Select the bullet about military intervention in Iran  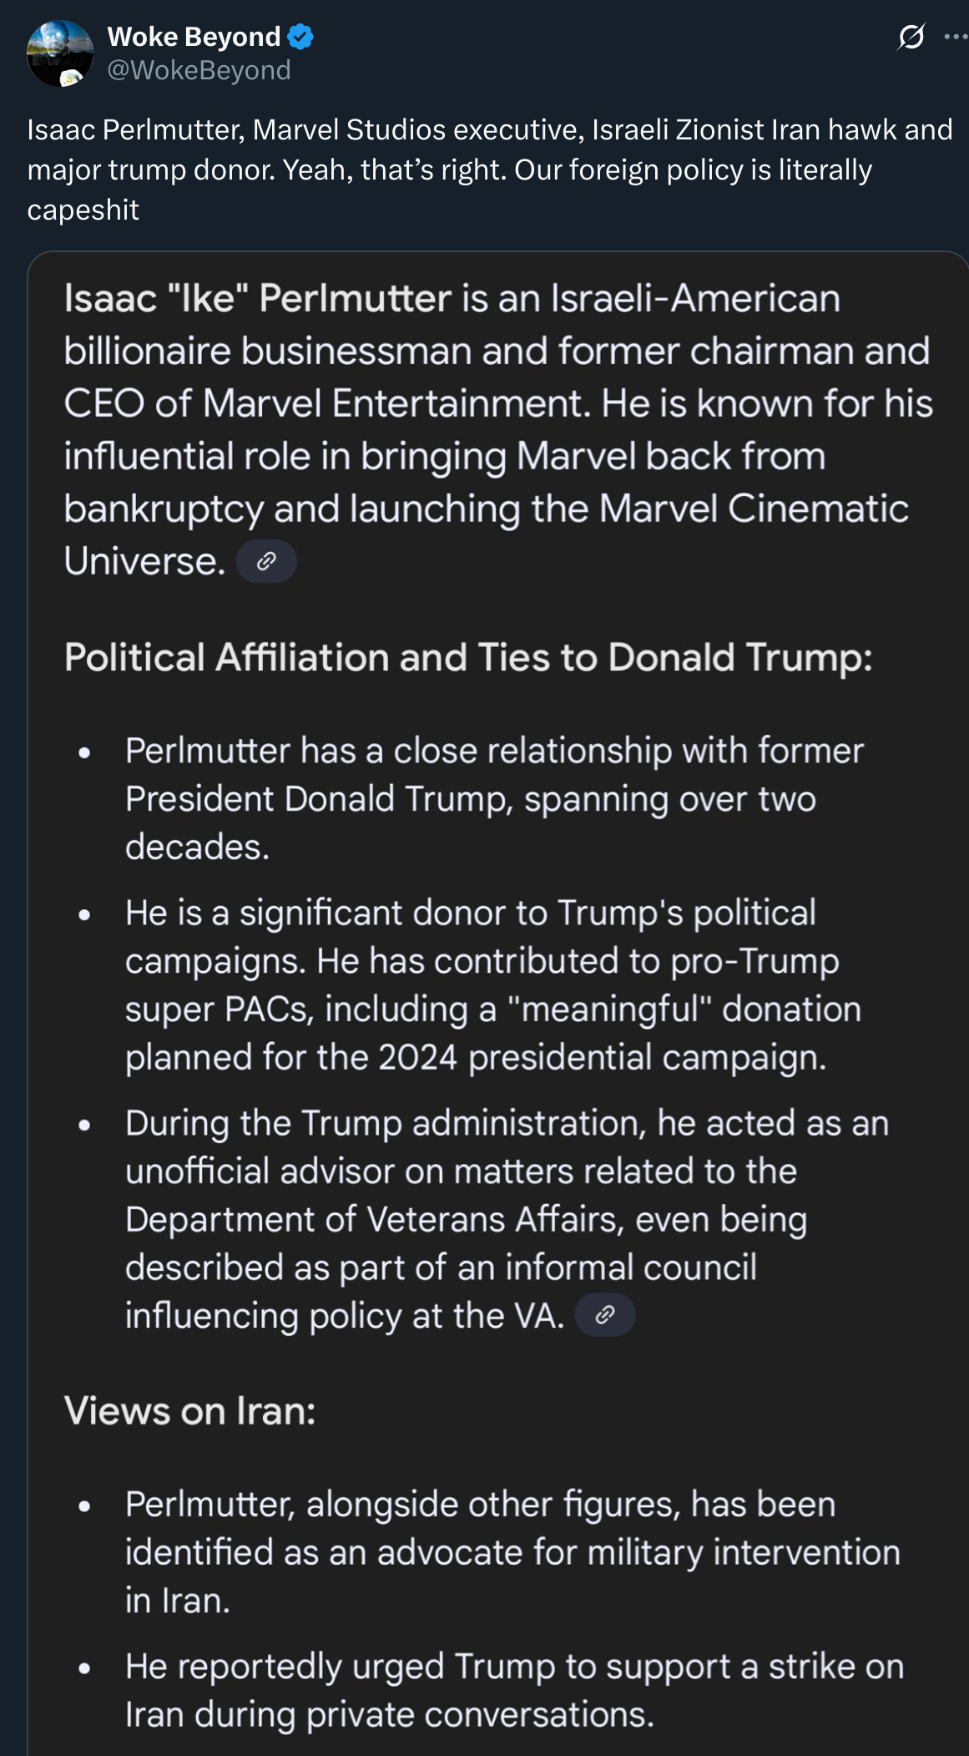[512, 1552]
